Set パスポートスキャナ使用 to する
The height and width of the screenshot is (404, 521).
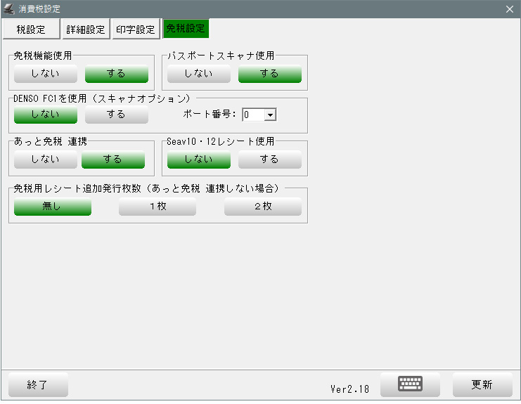point(269,74)
